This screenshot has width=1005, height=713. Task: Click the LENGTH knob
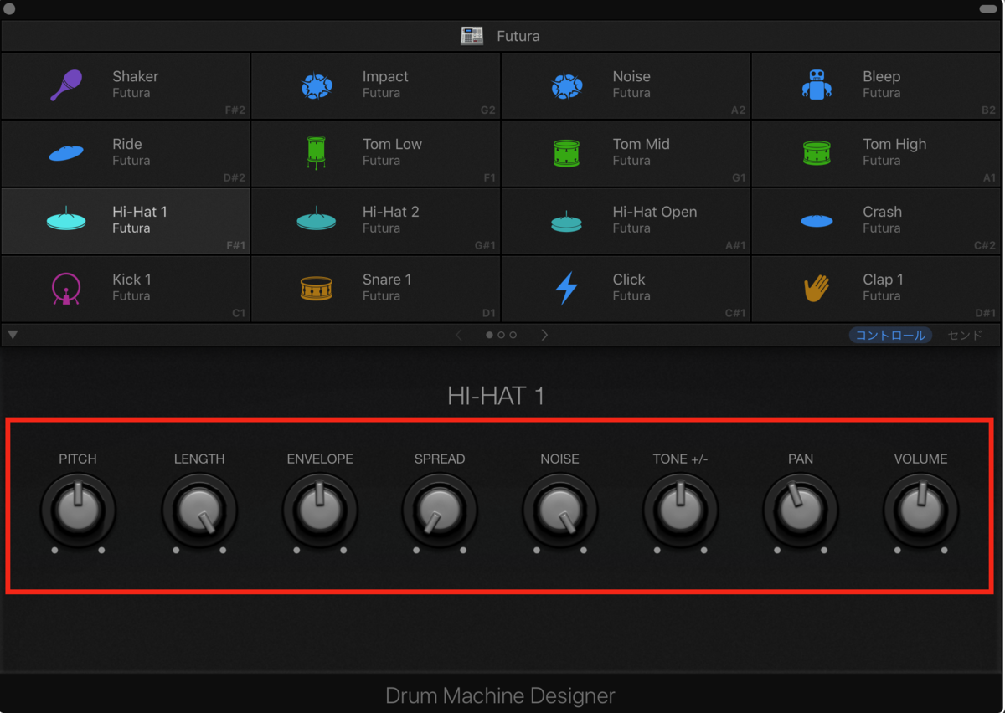(x=199, y=510)
